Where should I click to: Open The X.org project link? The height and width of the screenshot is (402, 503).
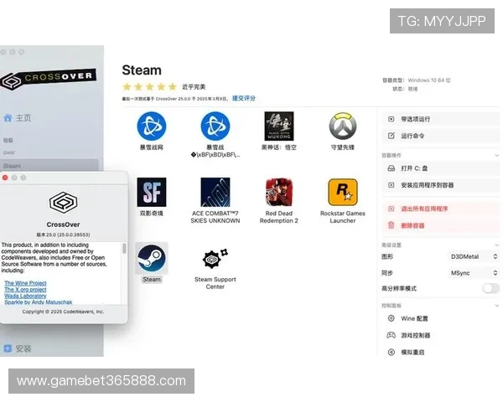[x=25, y=290]
